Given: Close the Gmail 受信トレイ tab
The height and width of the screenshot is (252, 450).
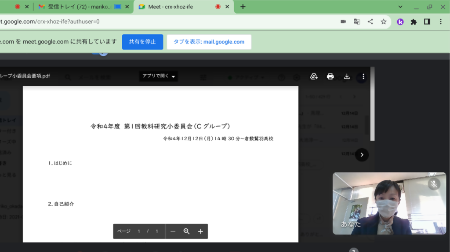Looking at the screenshot, I should point(127,7).
